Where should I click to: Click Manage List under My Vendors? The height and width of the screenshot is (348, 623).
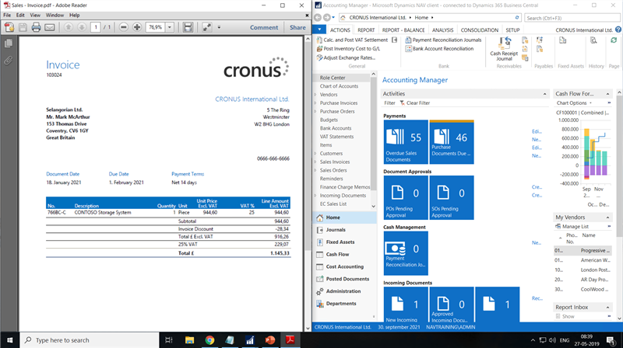572,226
